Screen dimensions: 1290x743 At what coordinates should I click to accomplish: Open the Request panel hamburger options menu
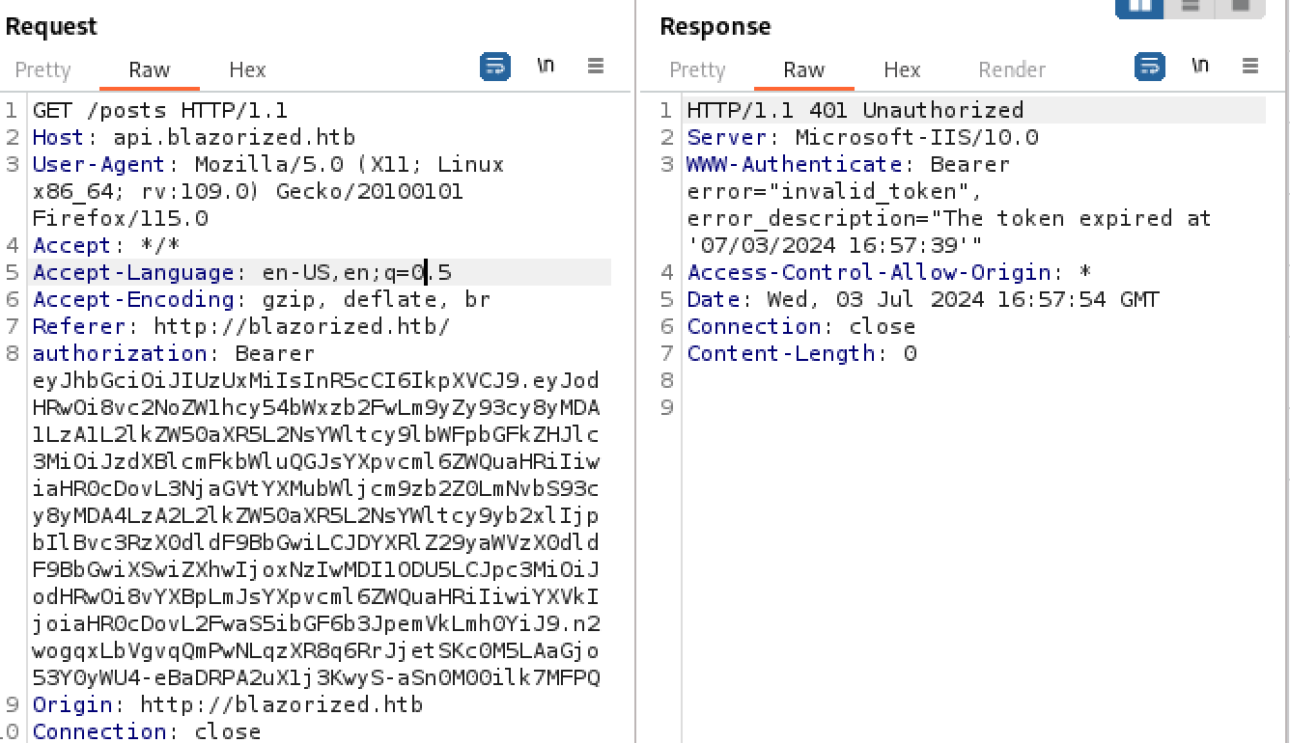tap(596, 67)
